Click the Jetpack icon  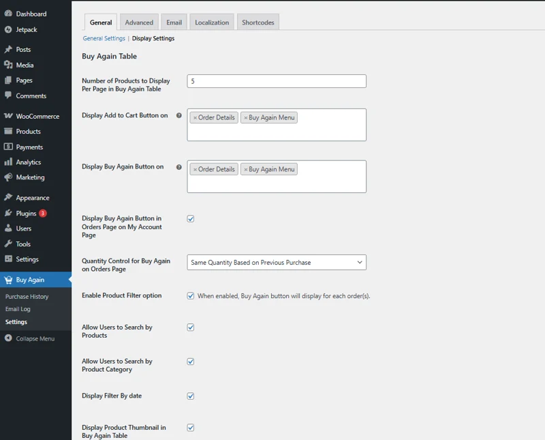click(x=8, y=29)
